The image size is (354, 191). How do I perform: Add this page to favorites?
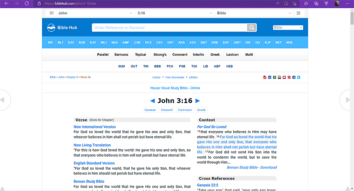pos(294,3)
